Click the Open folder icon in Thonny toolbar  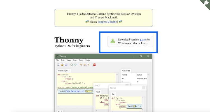coord(62,65)
